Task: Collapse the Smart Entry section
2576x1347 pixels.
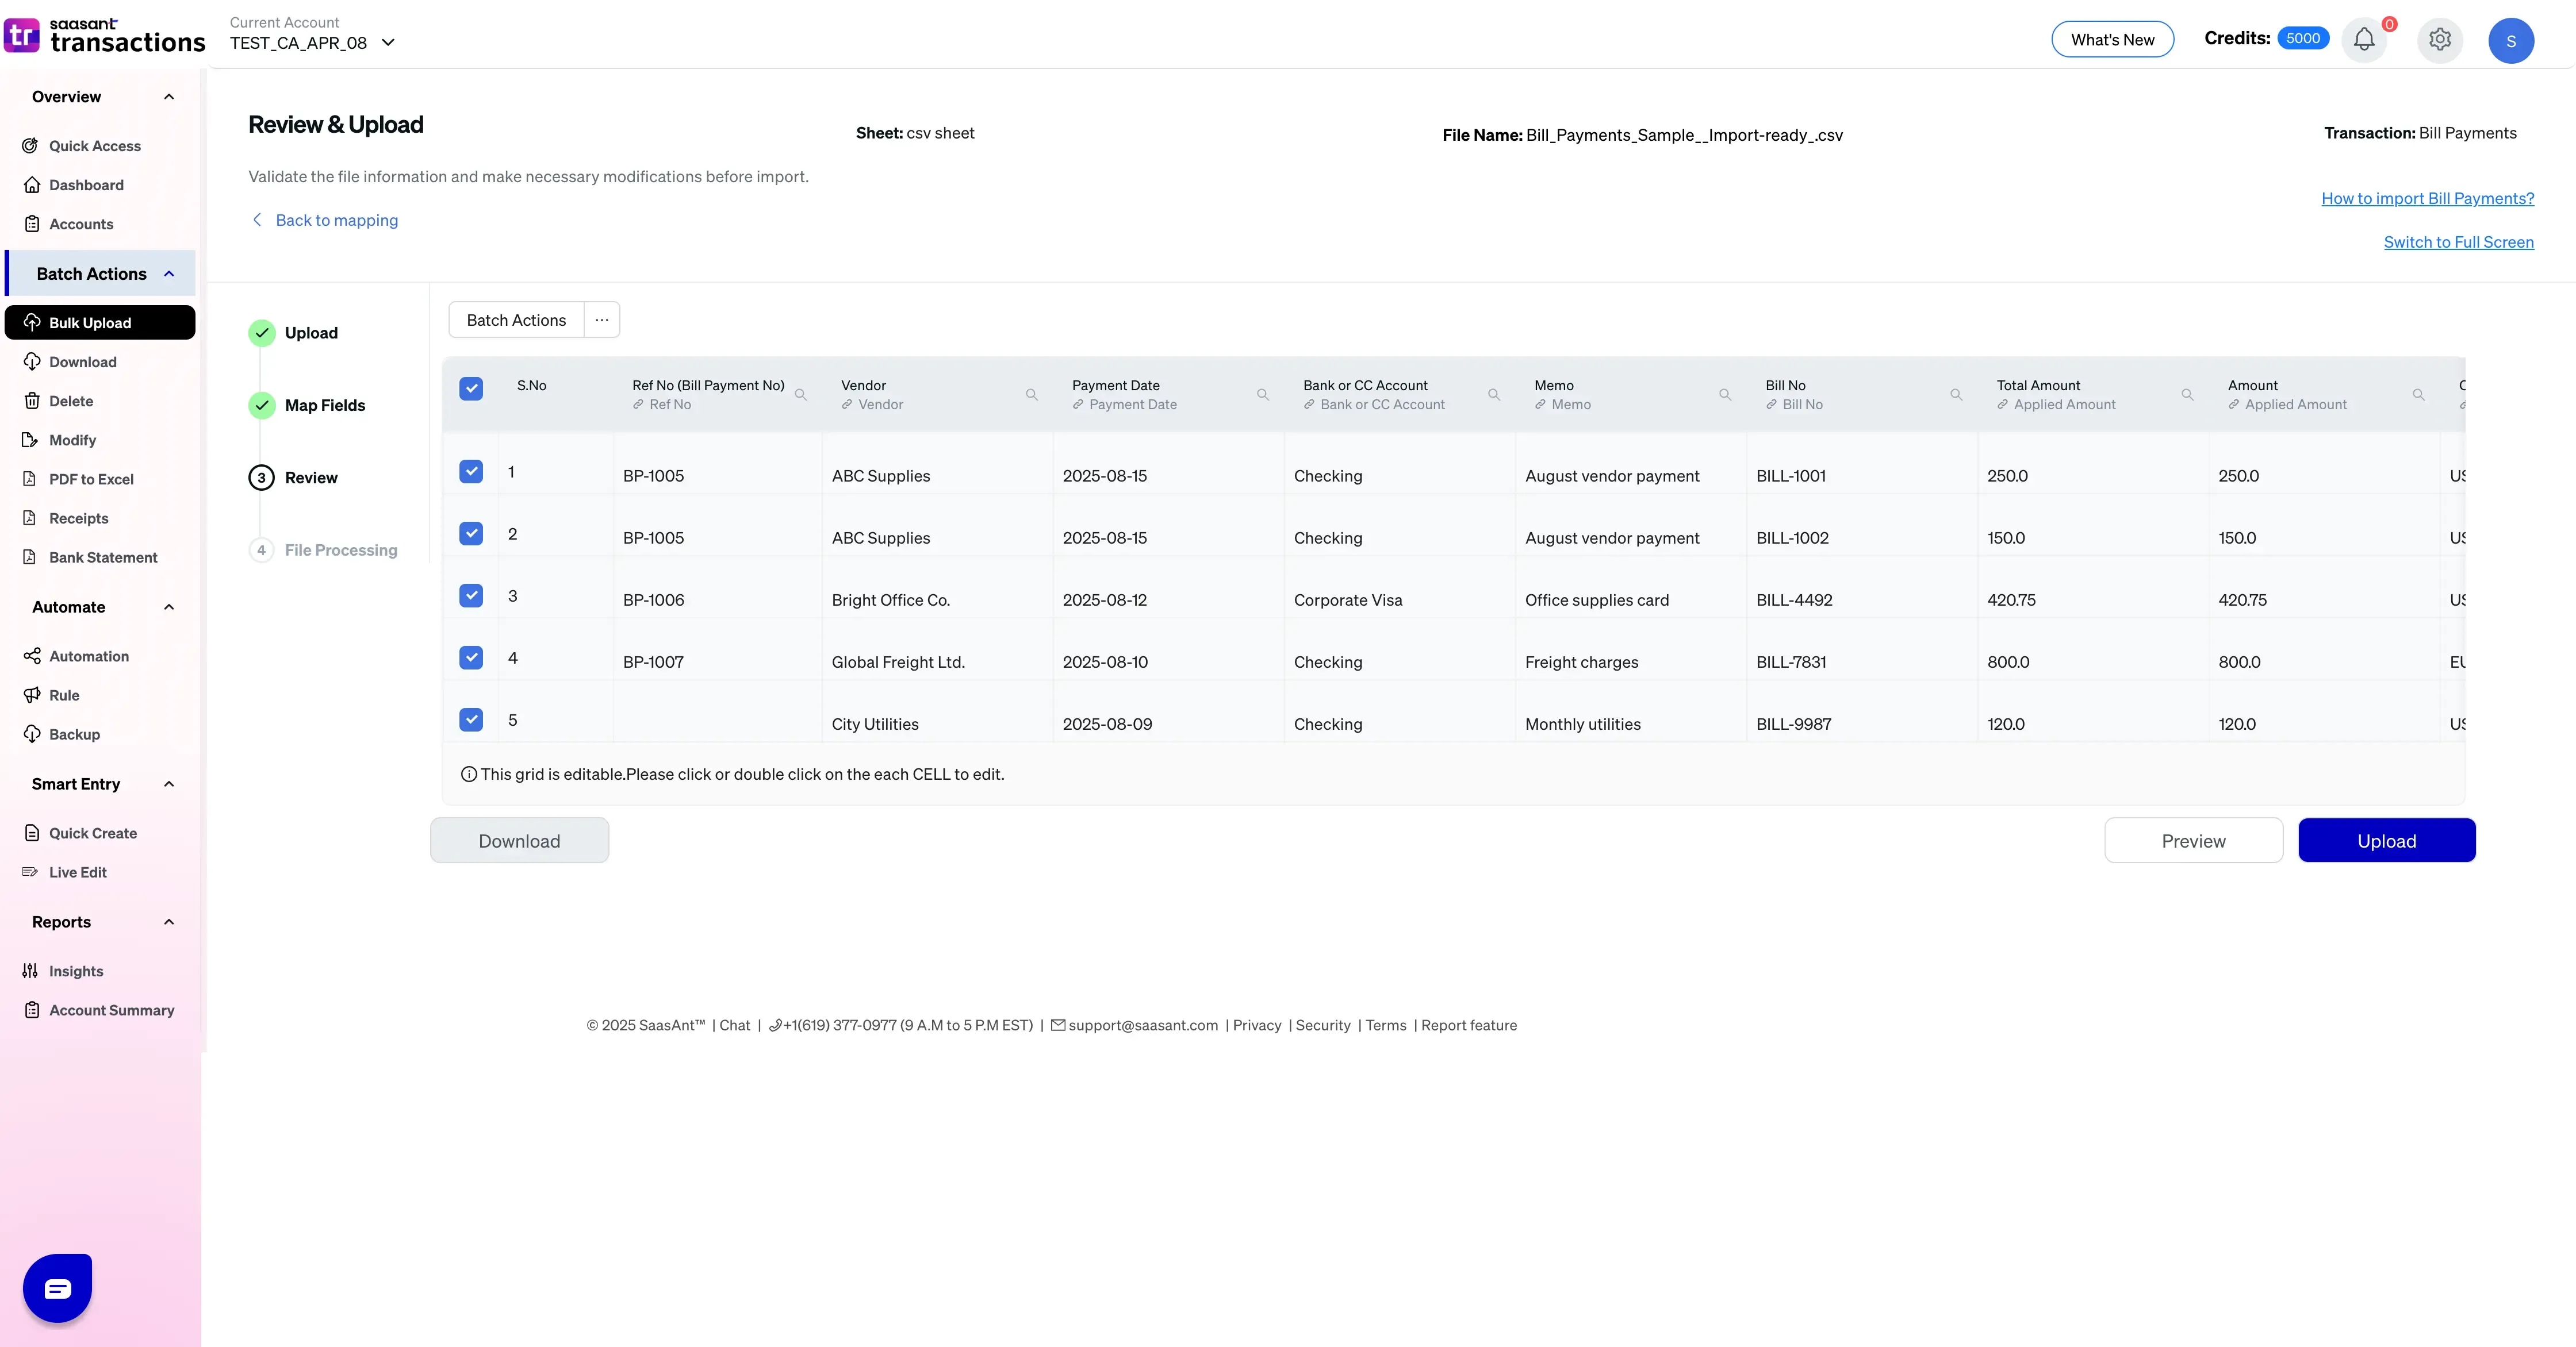Action: click(x=169, y=783)
